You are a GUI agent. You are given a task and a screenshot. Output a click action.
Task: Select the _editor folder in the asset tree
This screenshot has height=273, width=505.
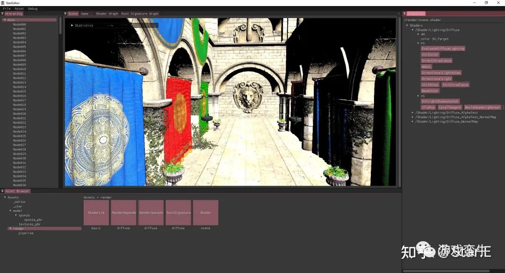click(x=19, y=202)
